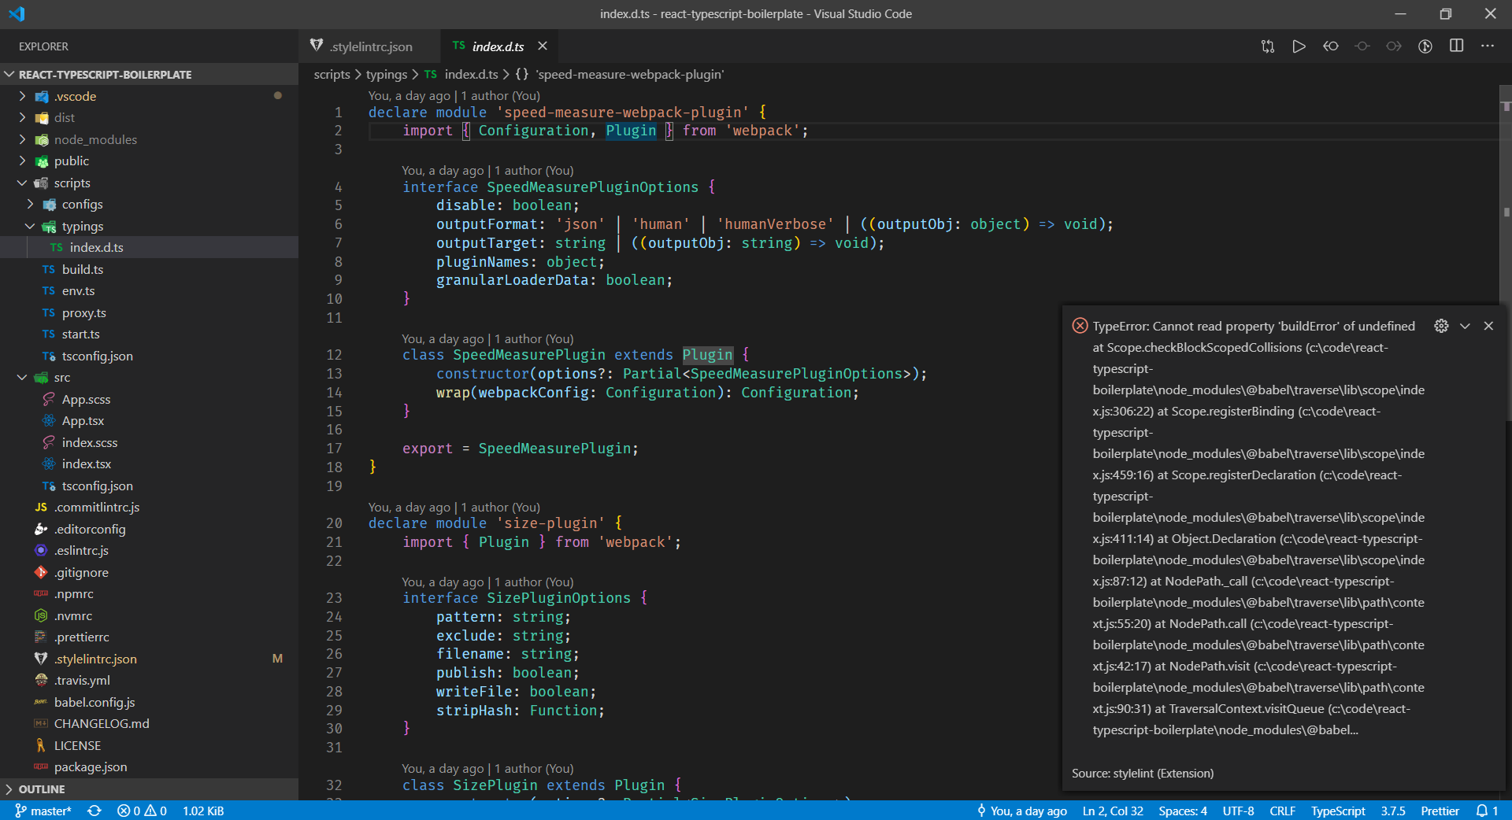The width and height of the screenshot is (1512, 820).
Task: Click the go to next change arrow icon
Action: [1393, 46]
